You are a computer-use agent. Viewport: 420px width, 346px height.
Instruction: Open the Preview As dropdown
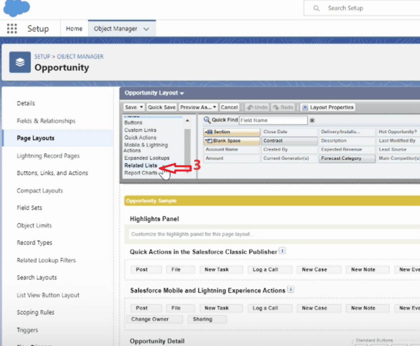tap(198, 107)
